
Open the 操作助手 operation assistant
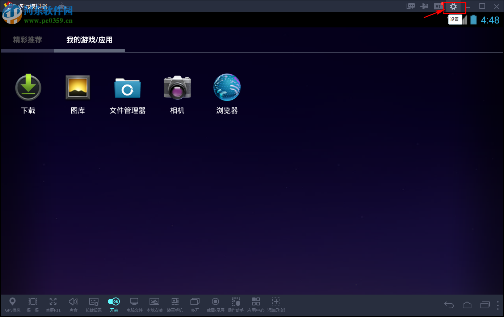coord(236,305)
